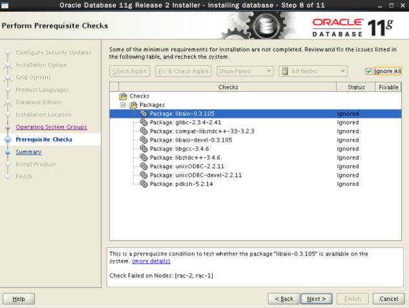This screenshot has height=308, width=409.
Task: Click the Checks root folder icon
Action: [x=123, y=96]
